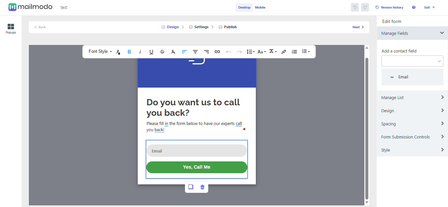Screen dimensions: 448x207
Task: Toggle italic formatting
Action: click(140, 52)
